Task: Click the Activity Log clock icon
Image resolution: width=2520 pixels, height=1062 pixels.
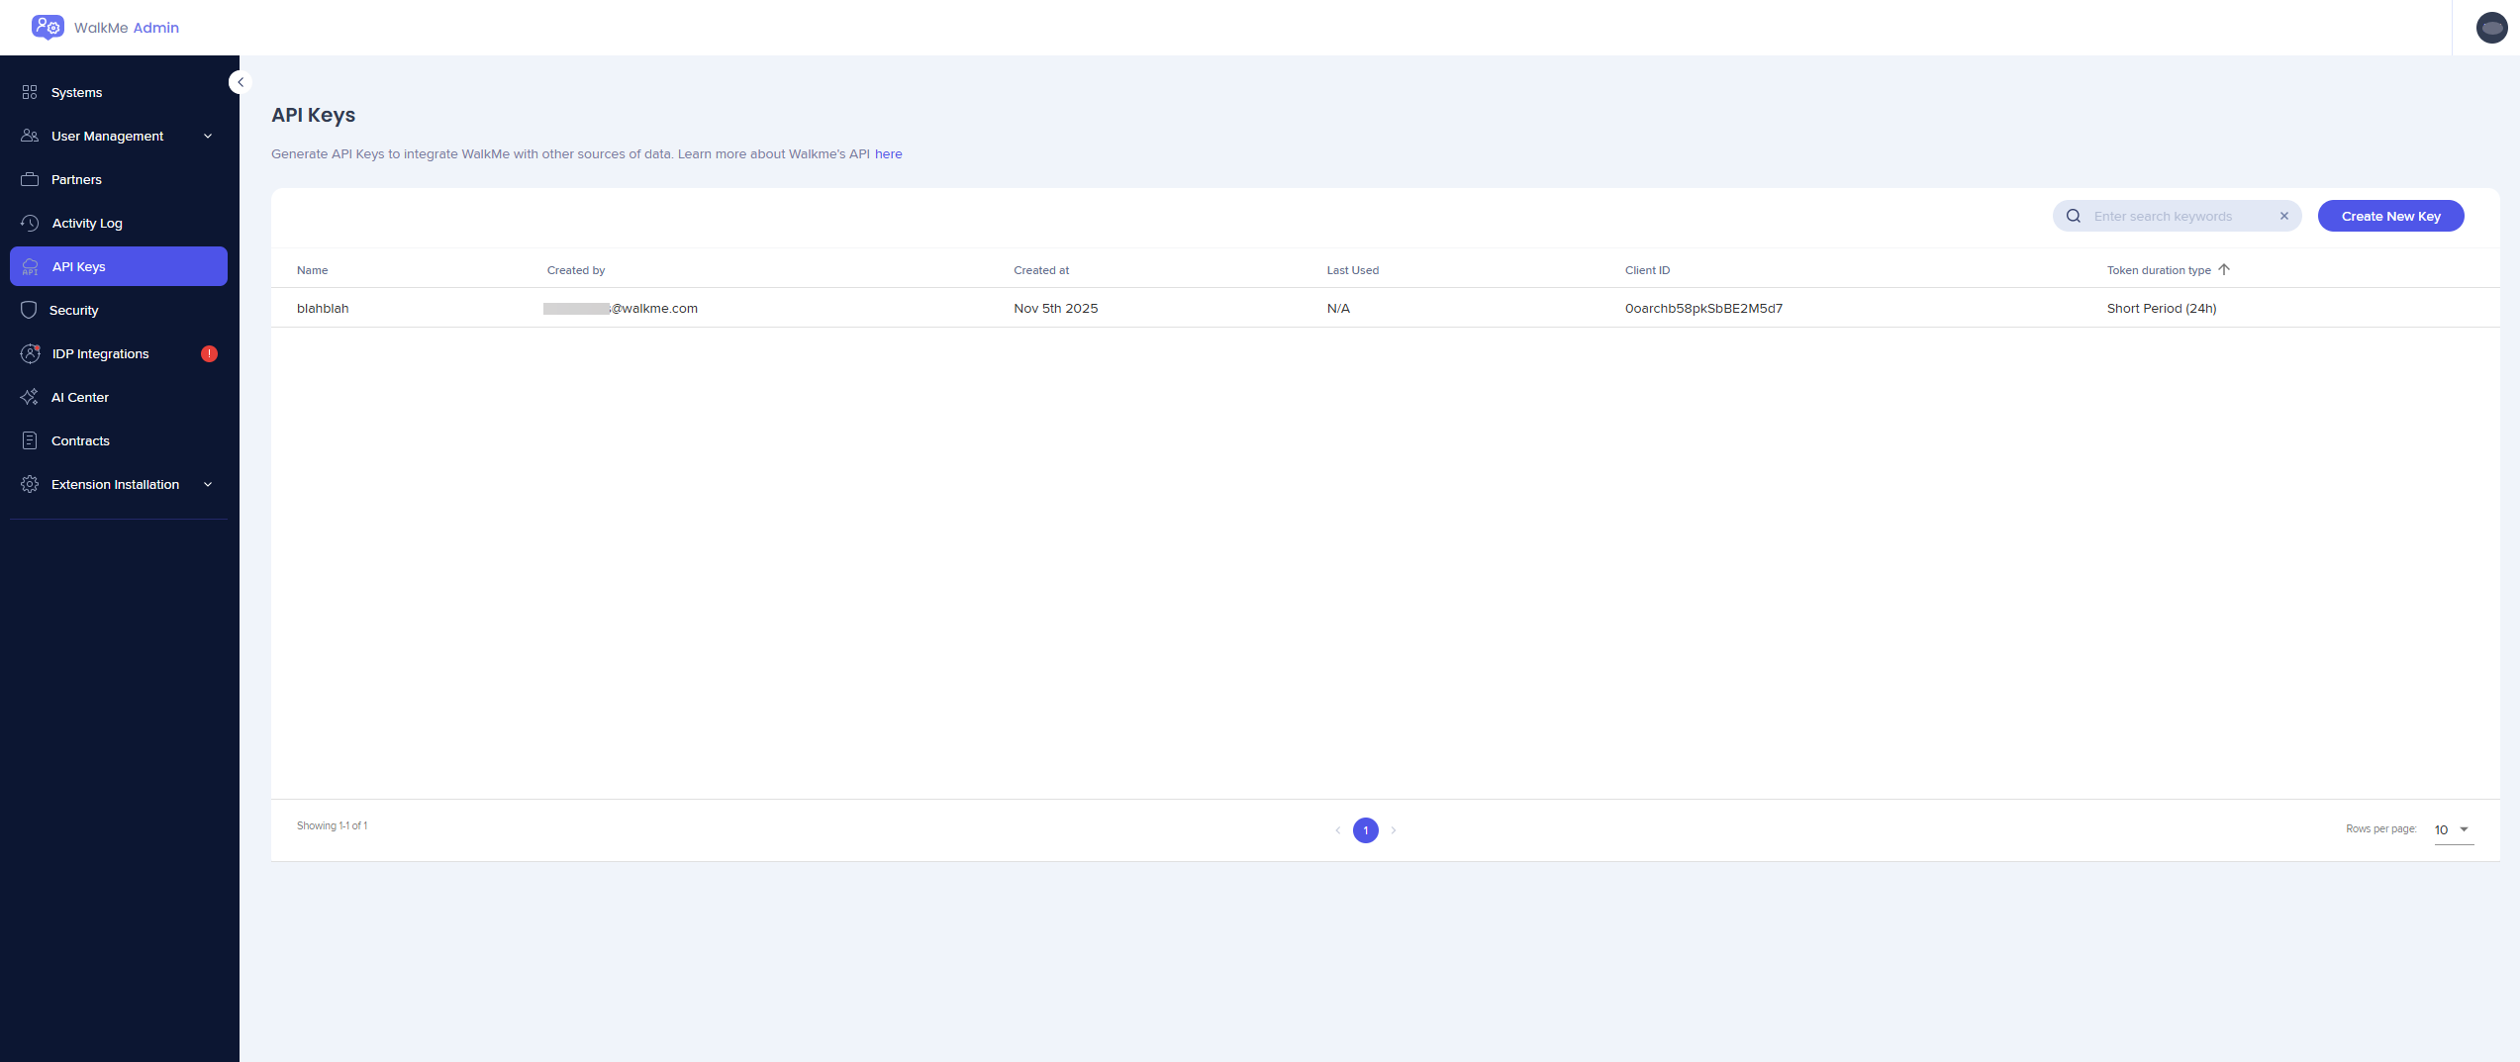Action: (30, 223)
